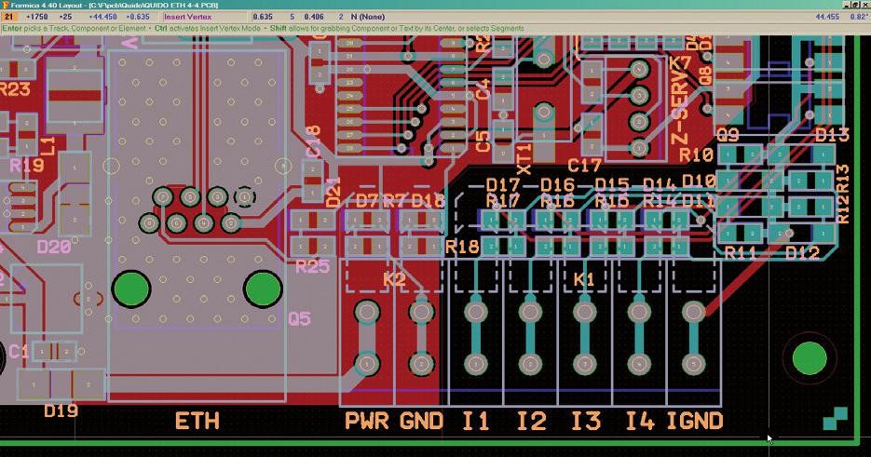Select left green mounting hole above ETH

(131, 289)
